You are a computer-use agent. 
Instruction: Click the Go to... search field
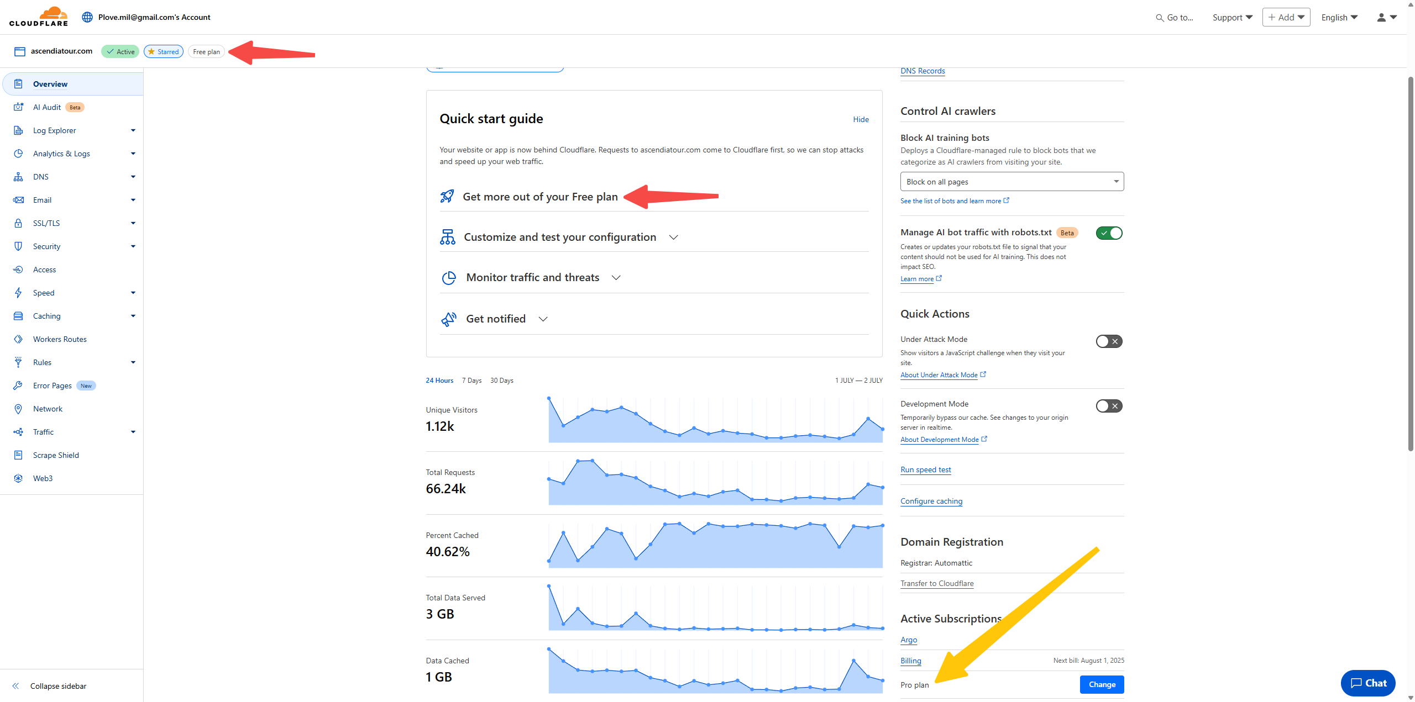(x=1175, y=18)
